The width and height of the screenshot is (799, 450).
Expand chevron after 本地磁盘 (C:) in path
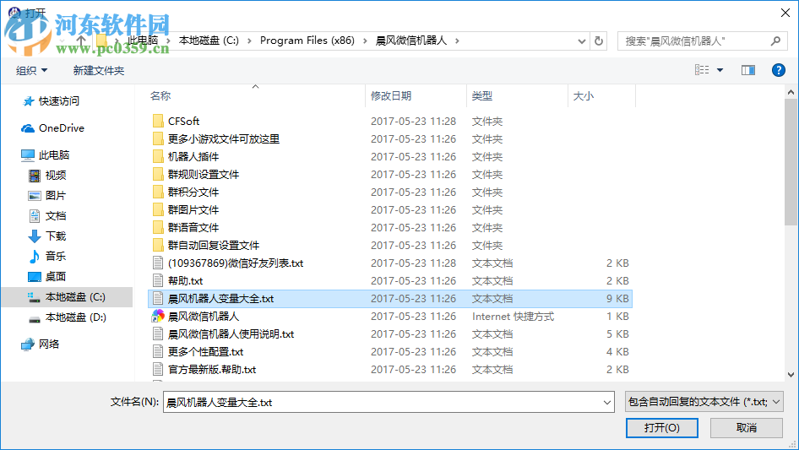point(249,41)
